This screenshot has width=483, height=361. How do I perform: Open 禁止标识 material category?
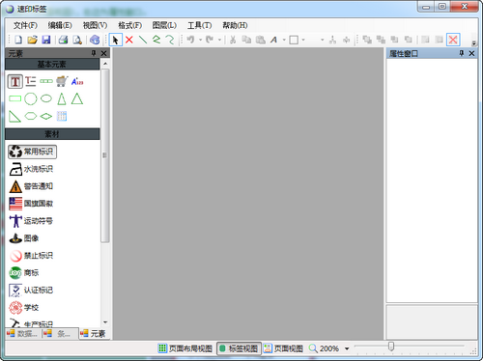coord(31,256)
